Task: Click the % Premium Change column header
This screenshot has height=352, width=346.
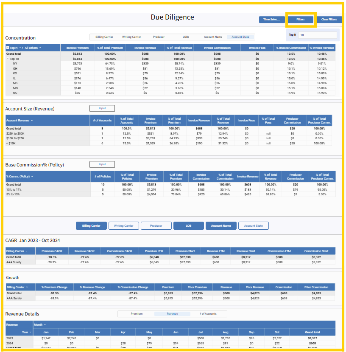Action: (x=54, y=287)
